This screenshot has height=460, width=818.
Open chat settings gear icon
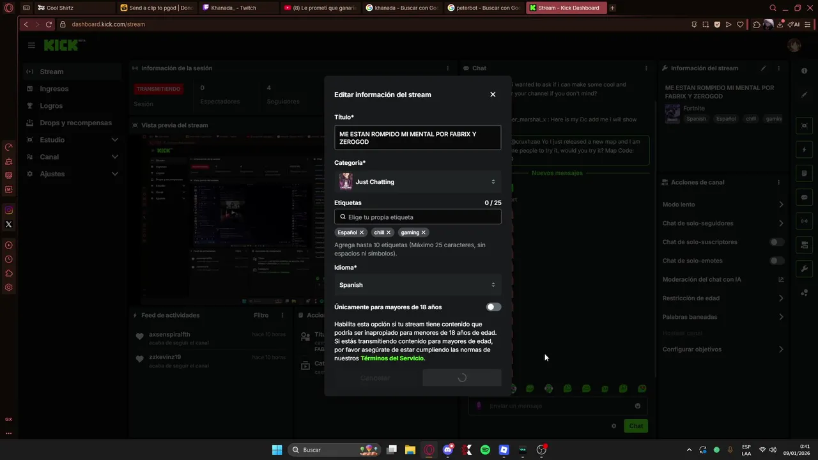click(x=613, y=426)
